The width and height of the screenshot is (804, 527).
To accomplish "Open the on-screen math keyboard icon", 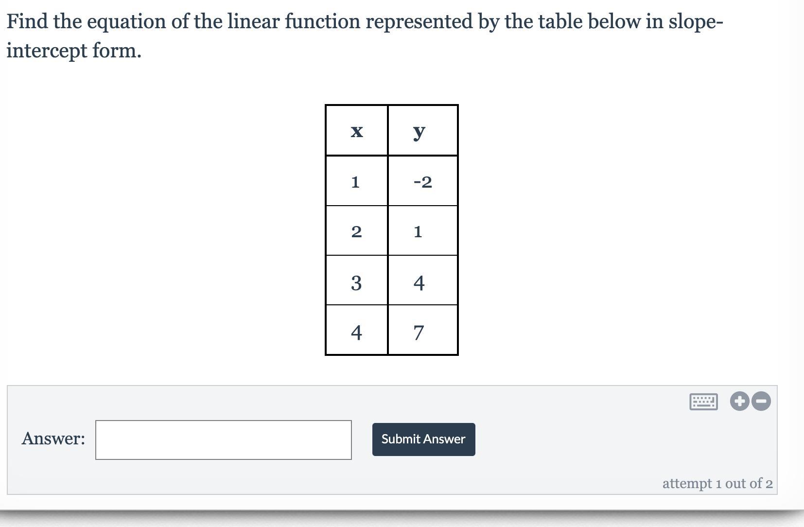I will point(703,402).
